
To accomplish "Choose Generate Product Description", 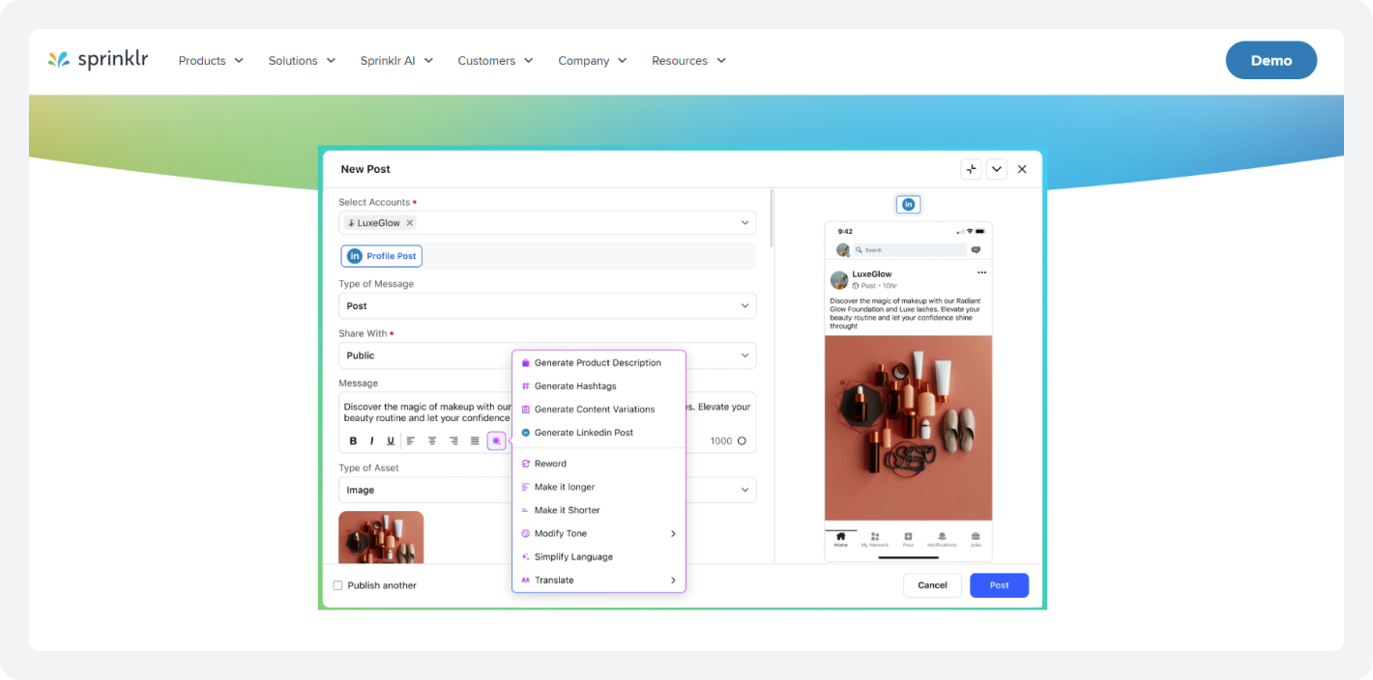I will [599, 363].
